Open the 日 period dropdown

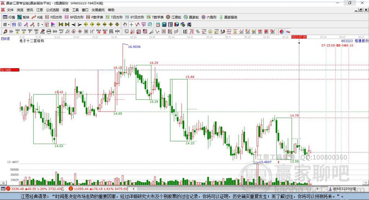6,25
